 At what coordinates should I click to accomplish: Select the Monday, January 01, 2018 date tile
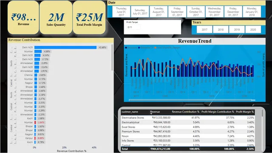point(252,11)
